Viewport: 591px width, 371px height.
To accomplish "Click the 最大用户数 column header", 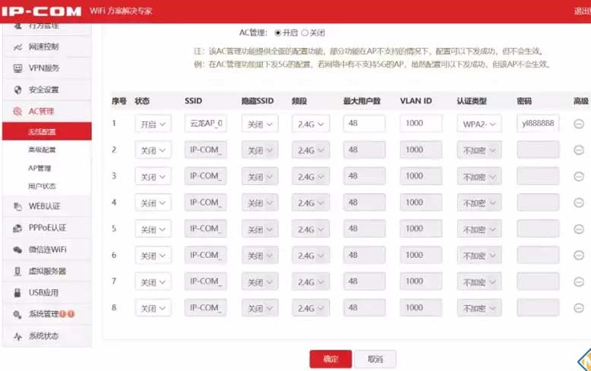I will click(362, 101).
